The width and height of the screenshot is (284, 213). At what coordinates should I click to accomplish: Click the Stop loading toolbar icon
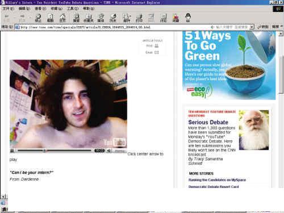coord(38,18)
